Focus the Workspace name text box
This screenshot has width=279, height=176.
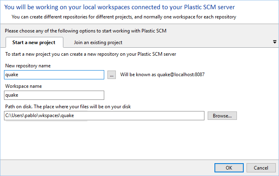click(x=54, y=95)
